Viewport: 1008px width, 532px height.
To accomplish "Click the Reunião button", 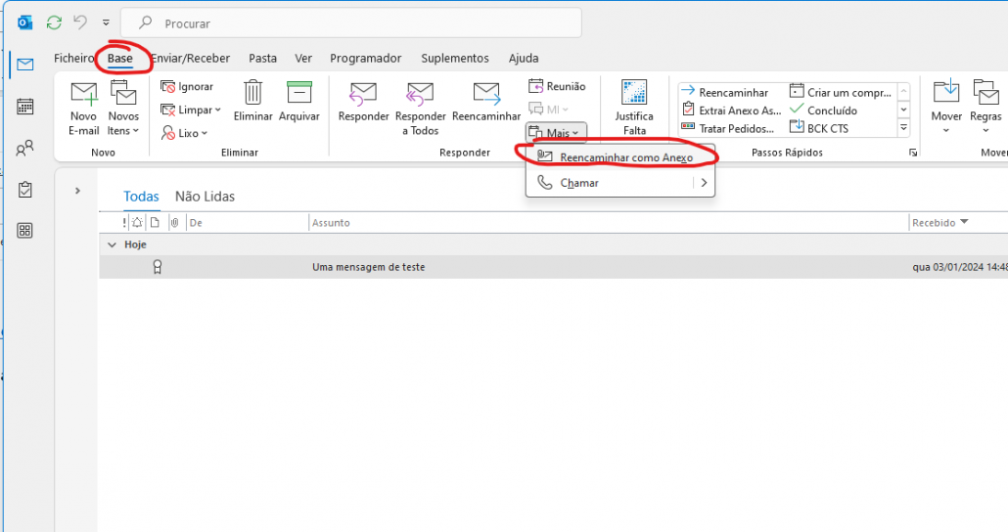I will coord(556,86).
